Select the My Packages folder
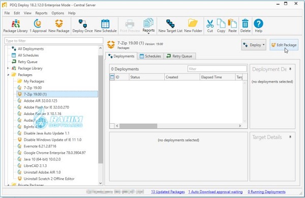This screenshot has height=198, width=305. pyautogui.click(x=34, y=81)
